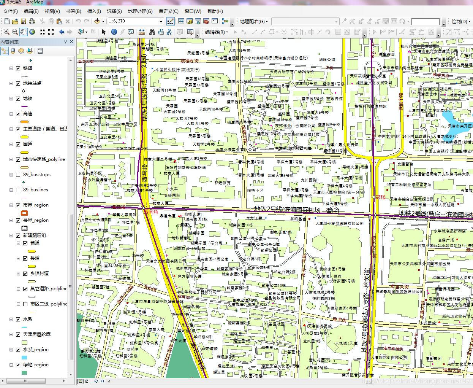473x388 pixels.
Task: Uncheck the 铁路 layer
Action: [18, 68]
